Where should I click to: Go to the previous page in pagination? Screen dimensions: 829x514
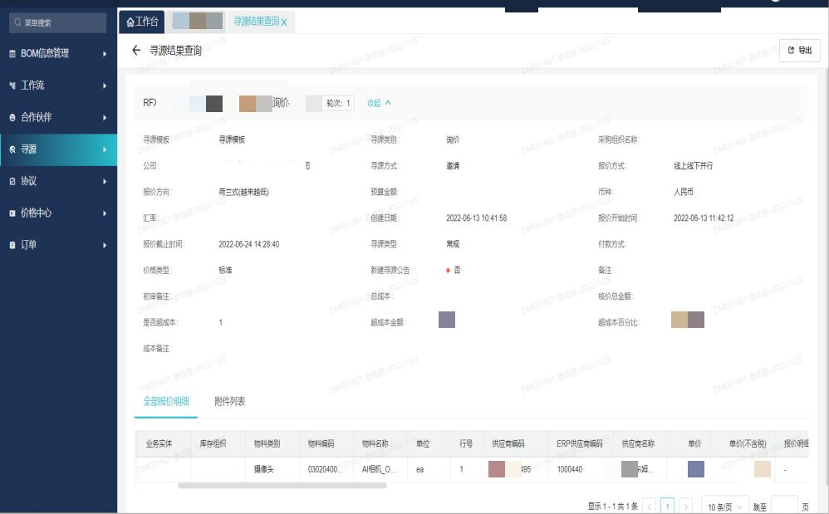click(x=650, y=506)
